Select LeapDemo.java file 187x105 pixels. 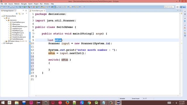tap(17, 29)
